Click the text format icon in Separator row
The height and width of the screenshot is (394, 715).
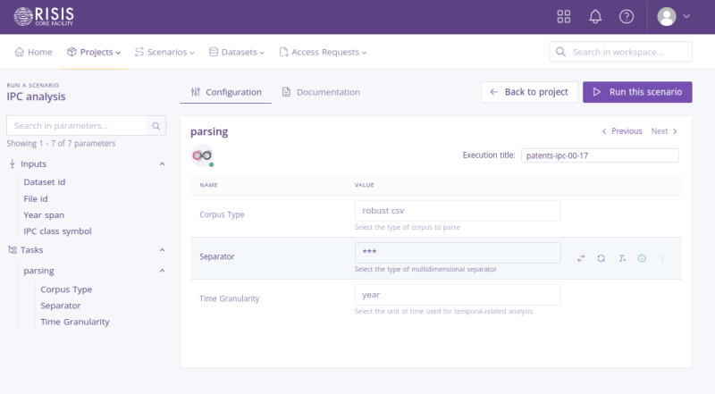pos(622,258)
